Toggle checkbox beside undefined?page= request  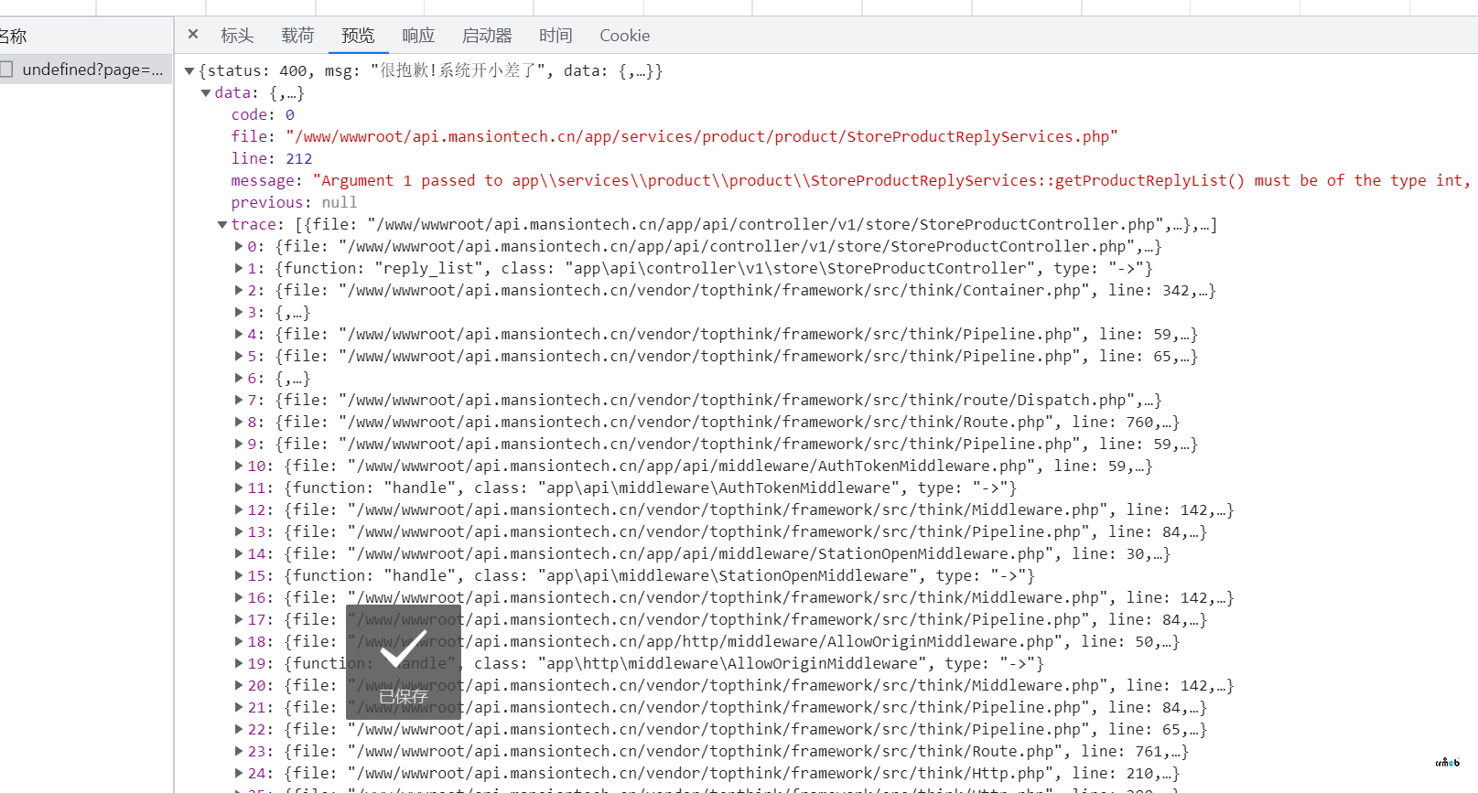coord(6,70)
